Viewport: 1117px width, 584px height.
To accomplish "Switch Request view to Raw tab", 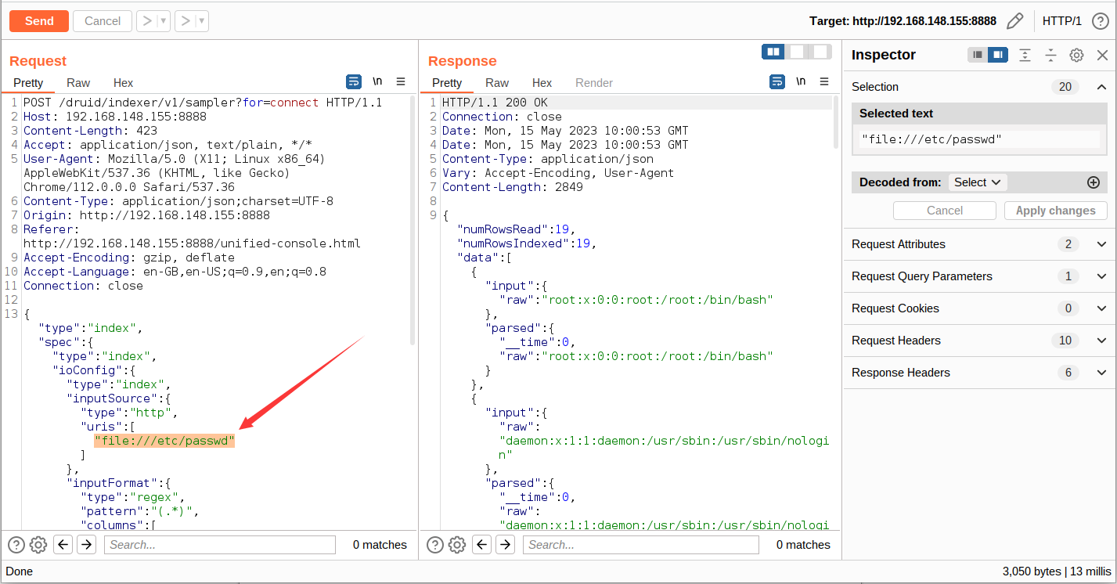I will click(78, 83).
